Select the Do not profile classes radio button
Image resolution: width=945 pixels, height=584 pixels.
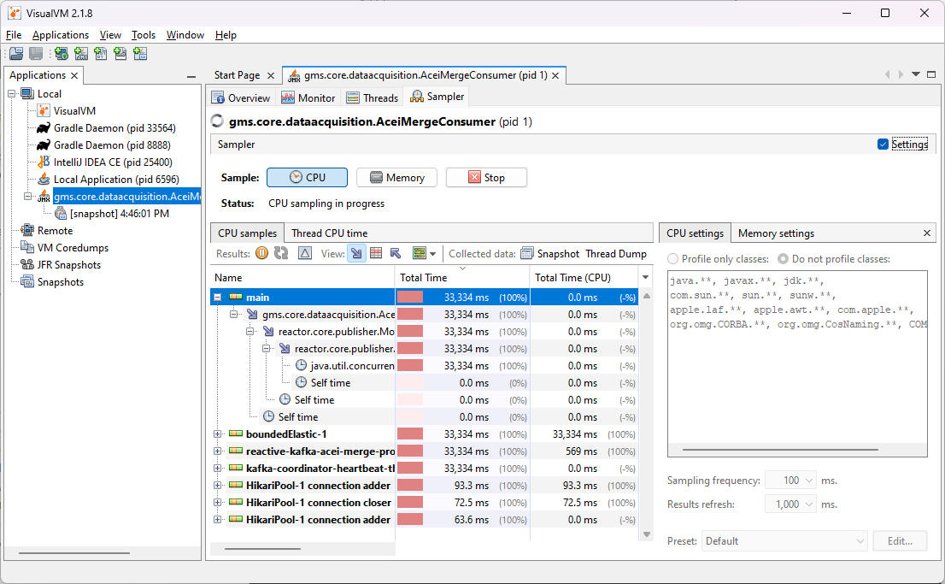(x=783, y=259)
